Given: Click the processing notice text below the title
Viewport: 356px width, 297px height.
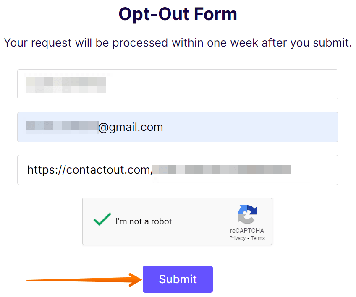Looking at the screenshot, I should coord(178,42).
